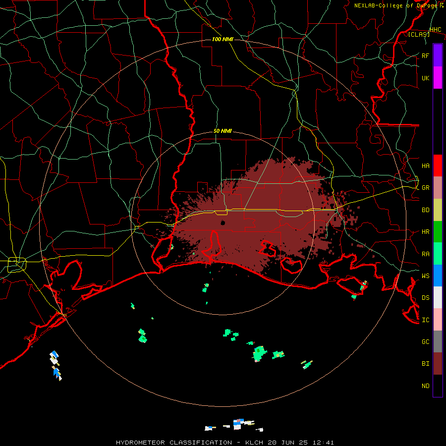Viewport: 446px width, 446px height.
Task: Click the 'HR' legend label
Action: pyautogui.click(x=425, y=232)
